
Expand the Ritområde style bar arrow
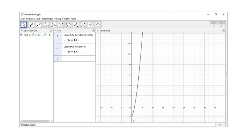coord(98,31)
